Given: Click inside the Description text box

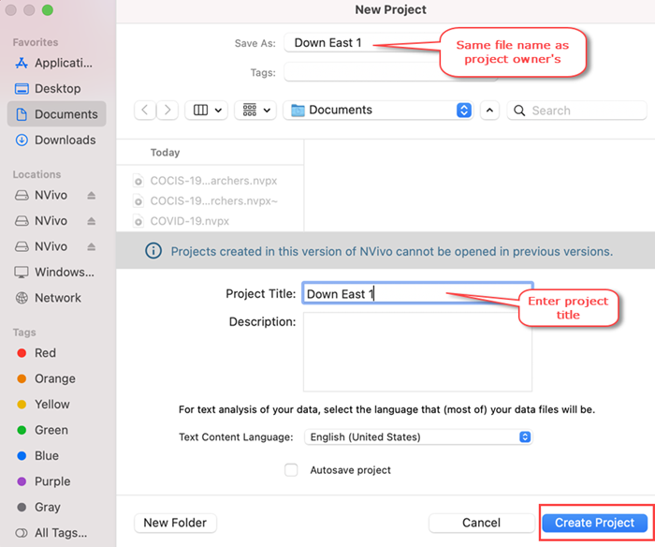Looking at the screenshot, I should point(417,351).
